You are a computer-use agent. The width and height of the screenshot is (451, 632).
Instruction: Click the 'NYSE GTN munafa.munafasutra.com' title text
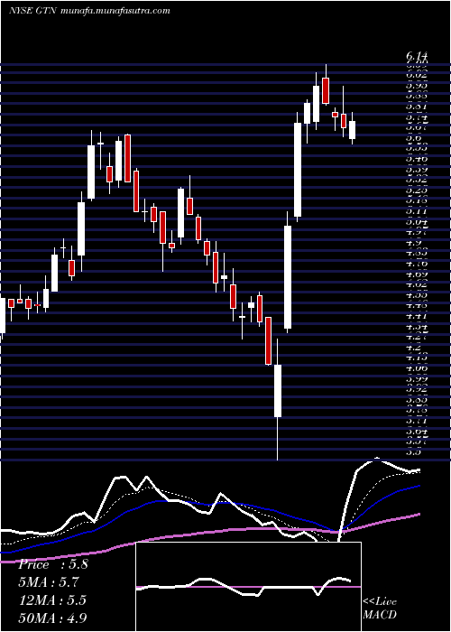[x=89, y=11]
